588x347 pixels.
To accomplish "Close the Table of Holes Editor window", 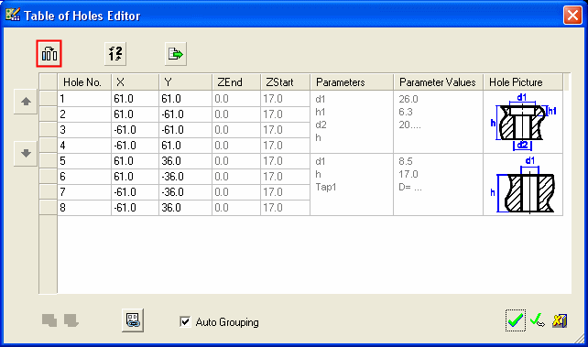I will pos(572,16).
